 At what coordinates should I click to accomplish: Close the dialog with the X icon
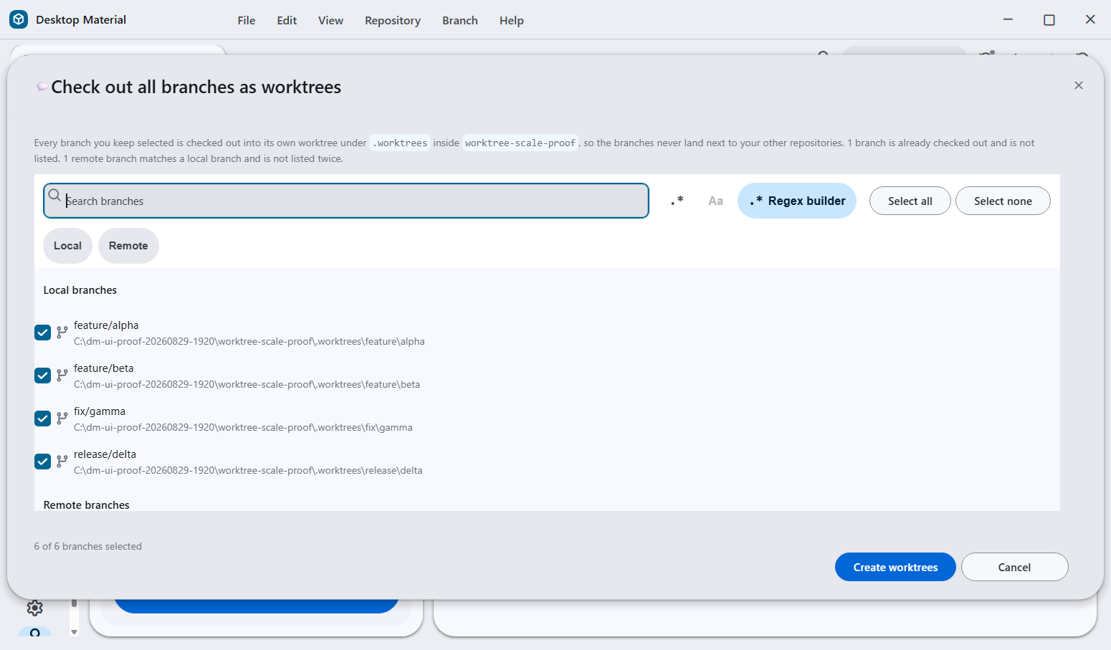[1079, 85]
